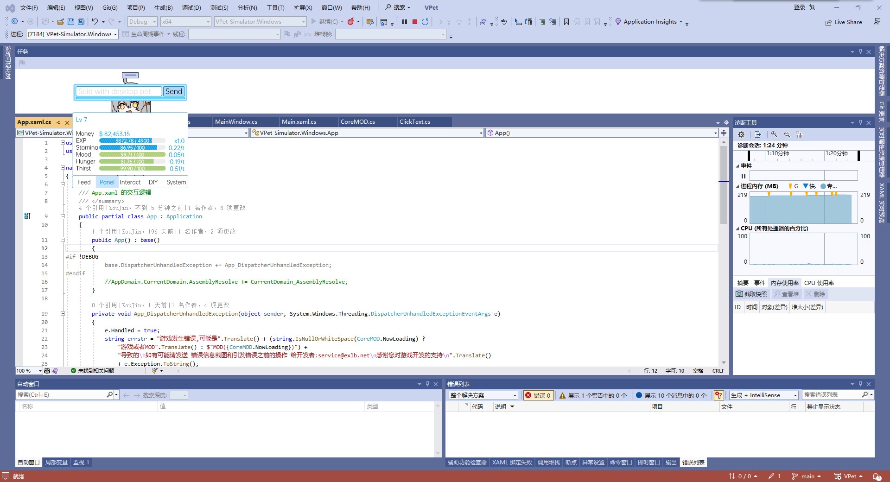Open the x64 platform dropdown

click(x=185, y=22)
